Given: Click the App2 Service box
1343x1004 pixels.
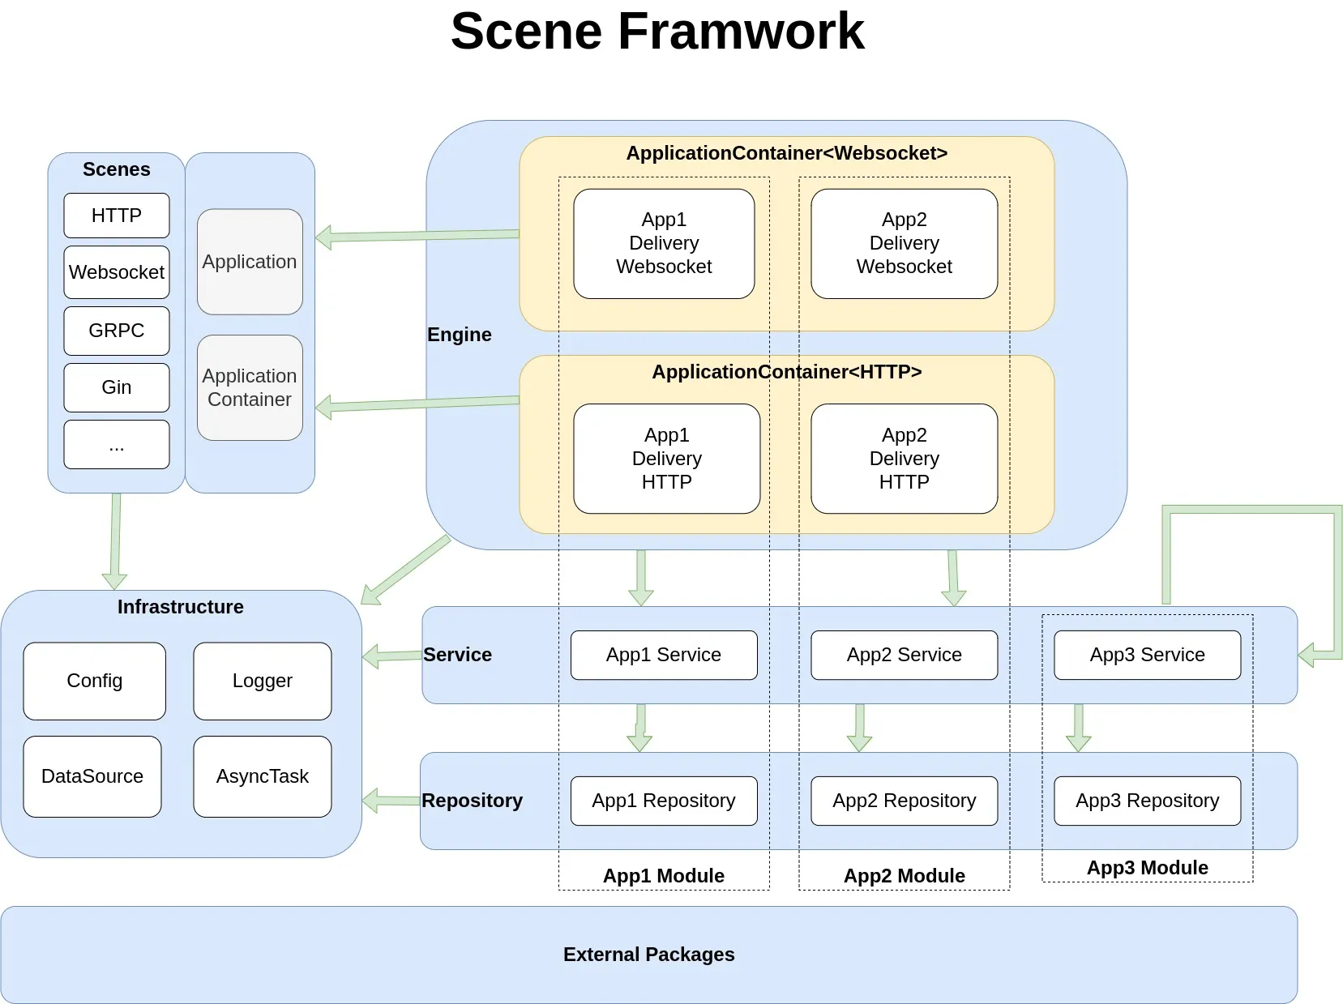Looking at the screenshot, I should (905, 655).
